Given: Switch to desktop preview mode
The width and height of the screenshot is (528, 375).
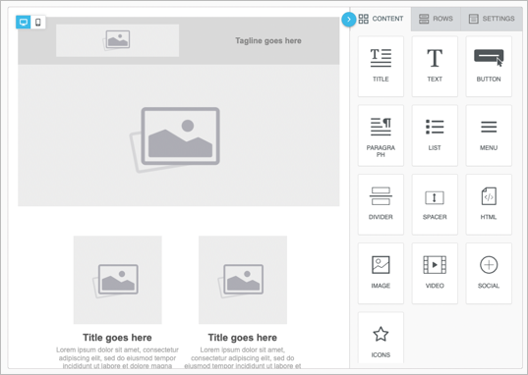Looking at the screenshot, I should [x=24, y=23].
